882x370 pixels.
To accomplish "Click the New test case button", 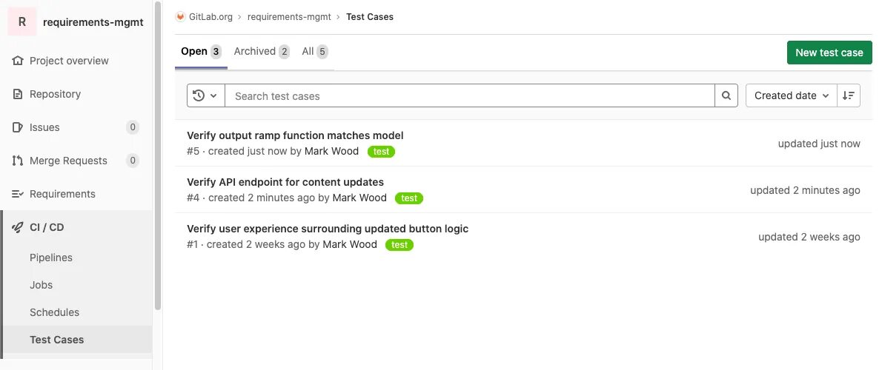I will (829, 53).
